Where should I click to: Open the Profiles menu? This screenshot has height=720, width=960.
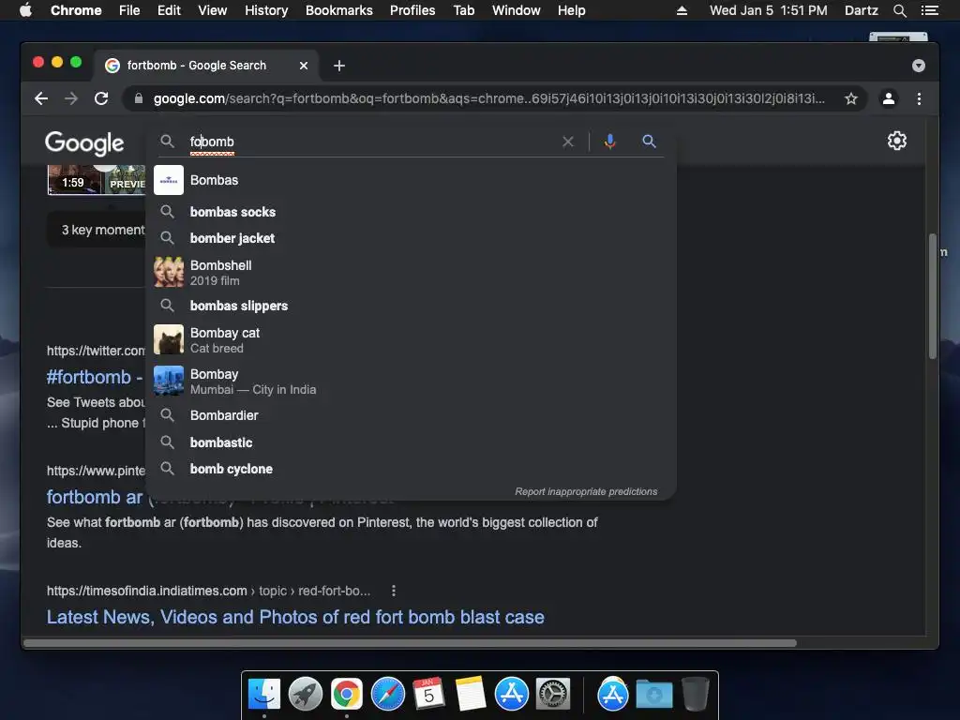tap(412, 10)
